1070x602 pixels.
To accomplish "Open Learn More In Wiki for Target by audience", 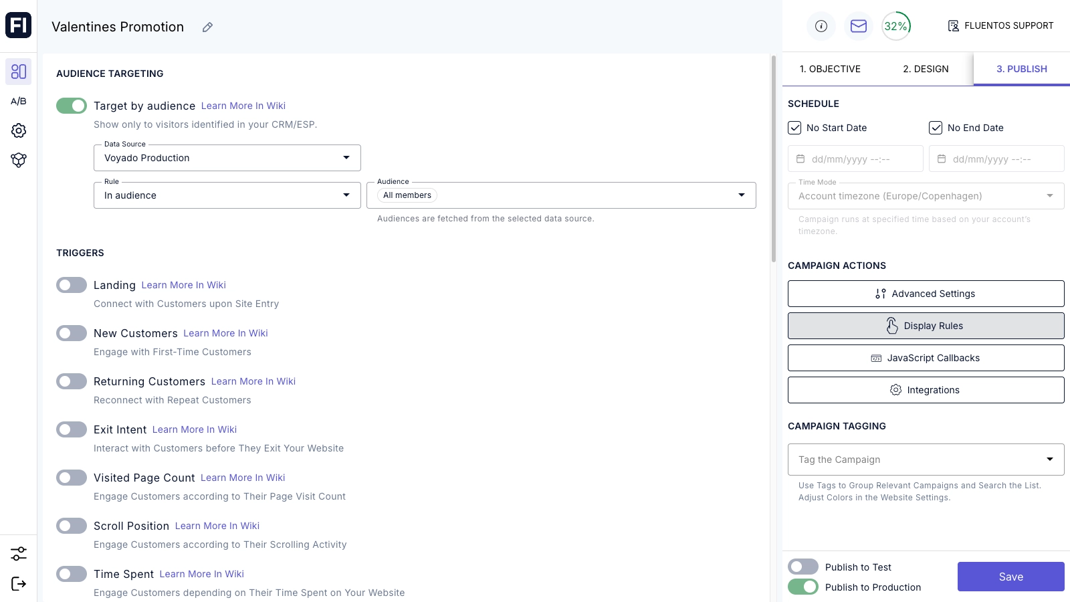I will 243,106.
